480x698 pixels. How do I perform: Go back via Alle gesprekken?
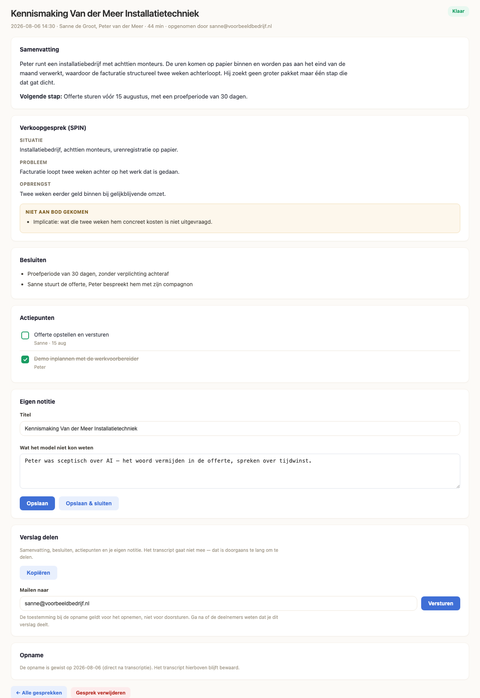click(39, 693)
